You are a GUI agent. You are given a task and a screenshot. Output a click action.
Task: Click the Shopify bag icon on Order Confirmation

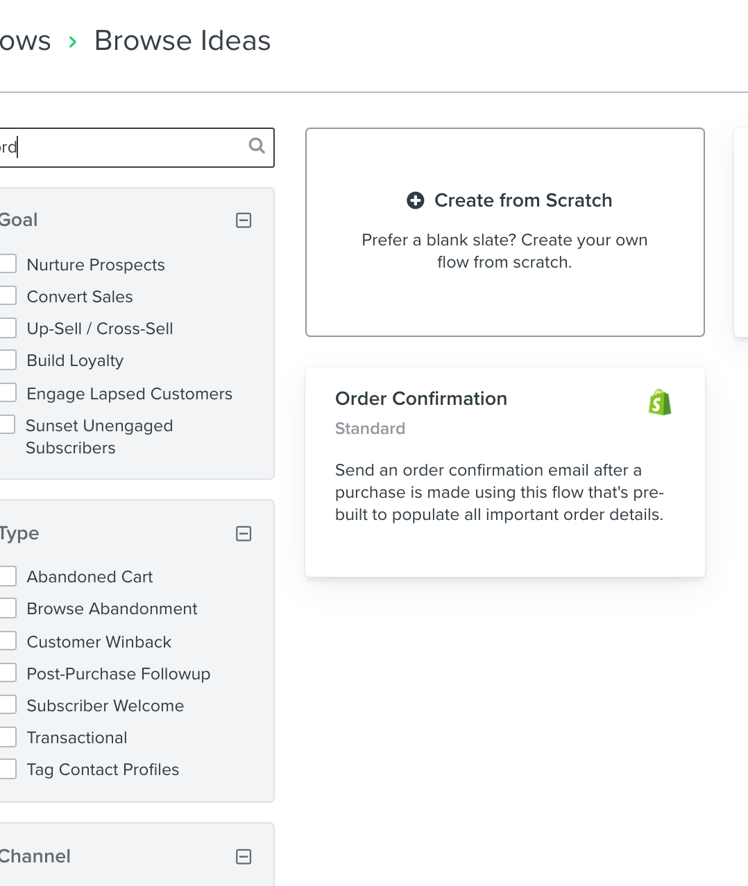[660, 402]
